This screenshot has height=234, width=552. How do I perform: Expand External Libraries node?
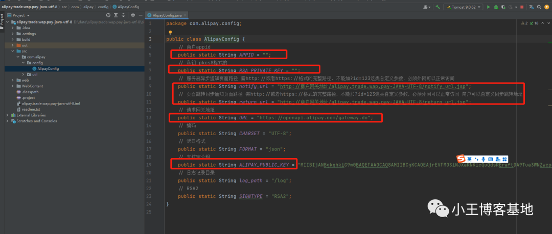click(8, 115)
